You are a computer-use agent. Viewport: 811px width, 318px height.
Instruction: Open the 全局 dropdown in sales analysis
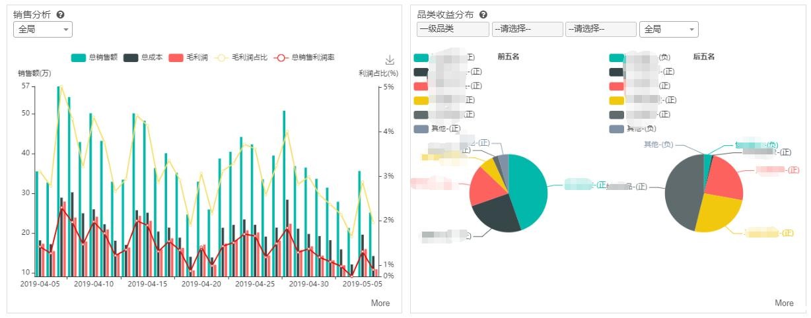43,30
